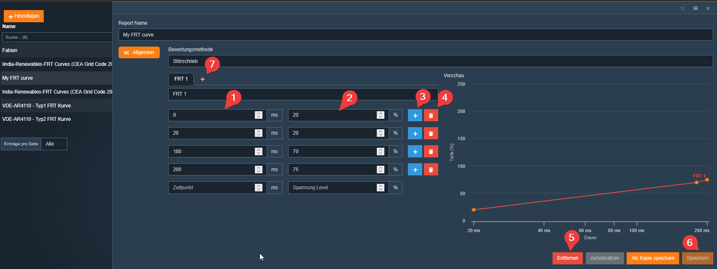
Task: Open the Allgemein section
Action: pos(139,52)
